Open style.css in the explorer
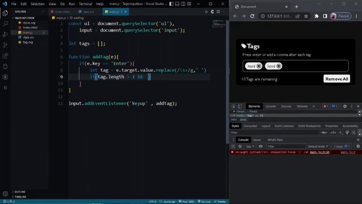The height and width of the screenshot is (204, 362). [x=28, y=37]
